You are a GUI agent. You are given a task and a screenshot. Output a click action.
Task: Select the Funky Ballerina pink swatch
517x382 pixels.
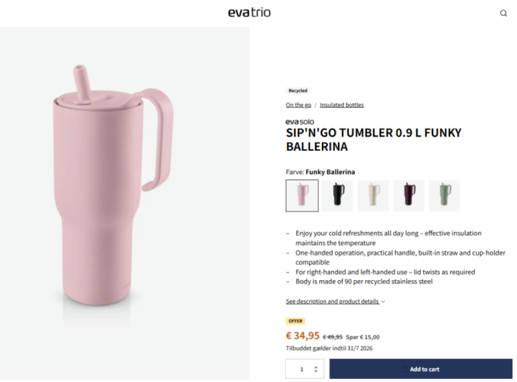point(302,196)
